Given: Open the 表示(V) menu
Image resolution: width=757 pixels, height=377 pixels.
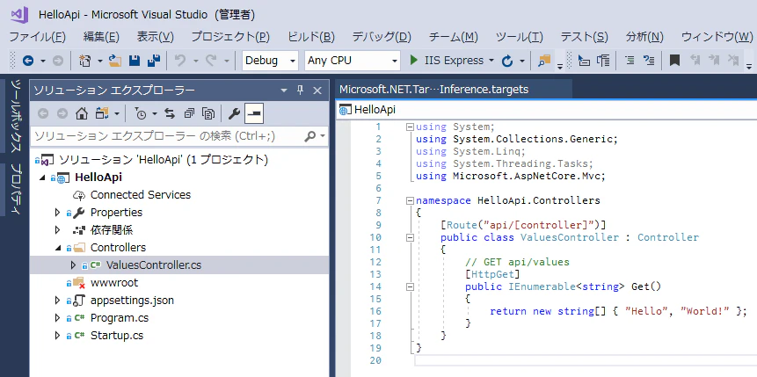Looking at the screenshot, I should pyautogui.click(x=156, y=37).
